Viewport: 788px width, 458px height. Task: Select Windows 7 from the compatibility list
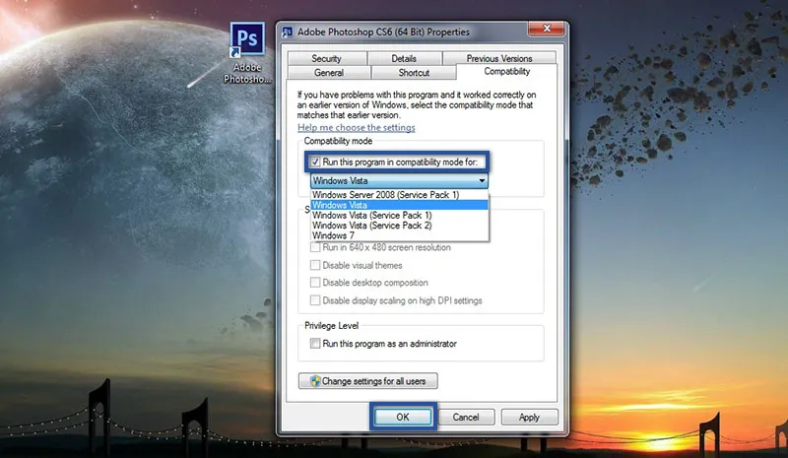334,236
